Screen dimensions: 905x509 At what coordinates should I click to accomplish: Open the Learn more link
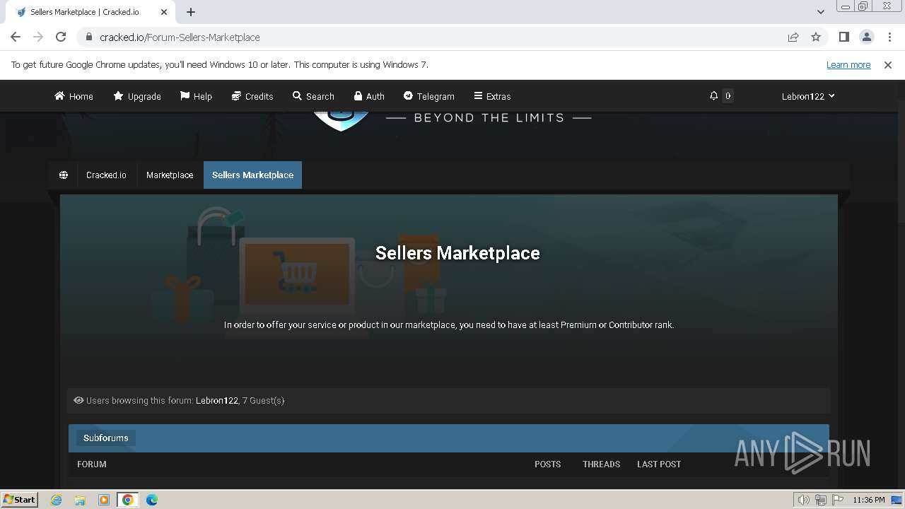tap(848, 64)
